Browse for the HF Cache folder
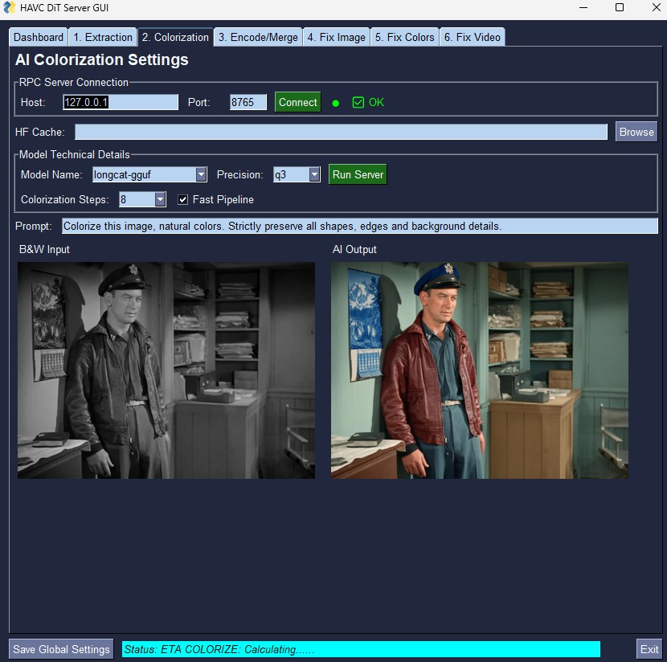 (636, 132)
